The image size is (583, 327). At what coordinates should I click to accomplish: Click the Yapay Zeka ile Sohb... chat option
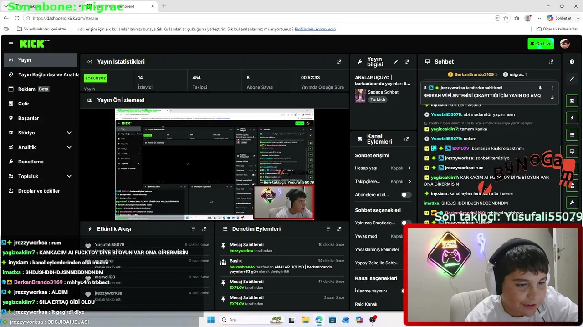click(x=377, y=263)
